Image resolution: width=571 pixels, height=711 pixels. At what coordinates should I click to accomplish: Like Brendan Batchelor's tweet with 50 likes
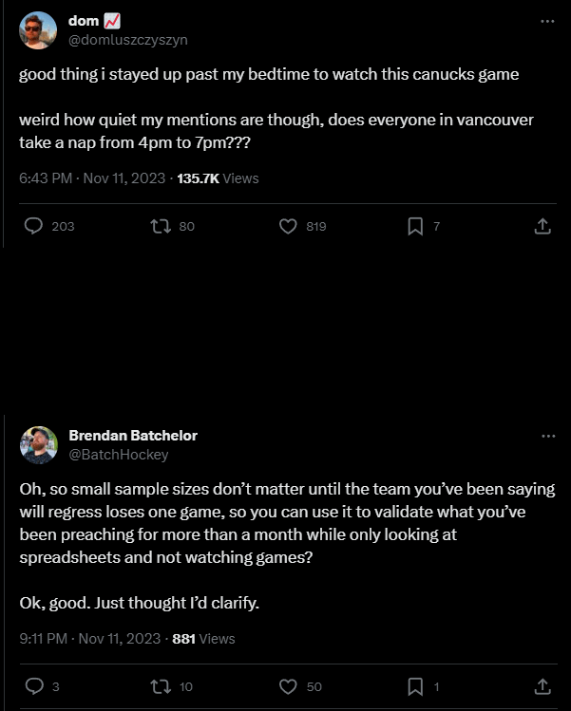(x=289, y=685)
